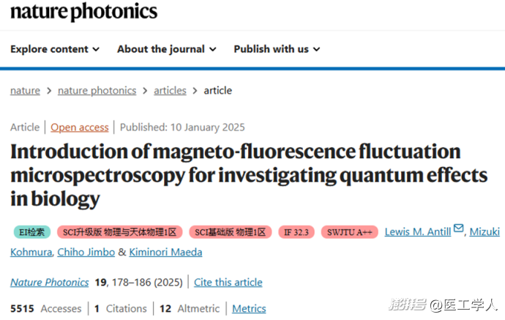This screenshot has width=505, height=320.
Task: Click the italic Nature Photonics journal link
Action: (50, 283)
